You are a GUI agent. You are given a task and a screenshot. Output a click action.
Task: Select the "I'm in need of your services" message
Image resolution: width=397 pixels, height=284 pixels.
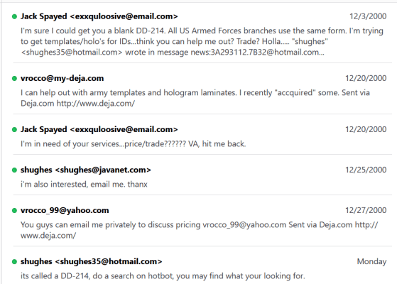(x=134, y=143)
